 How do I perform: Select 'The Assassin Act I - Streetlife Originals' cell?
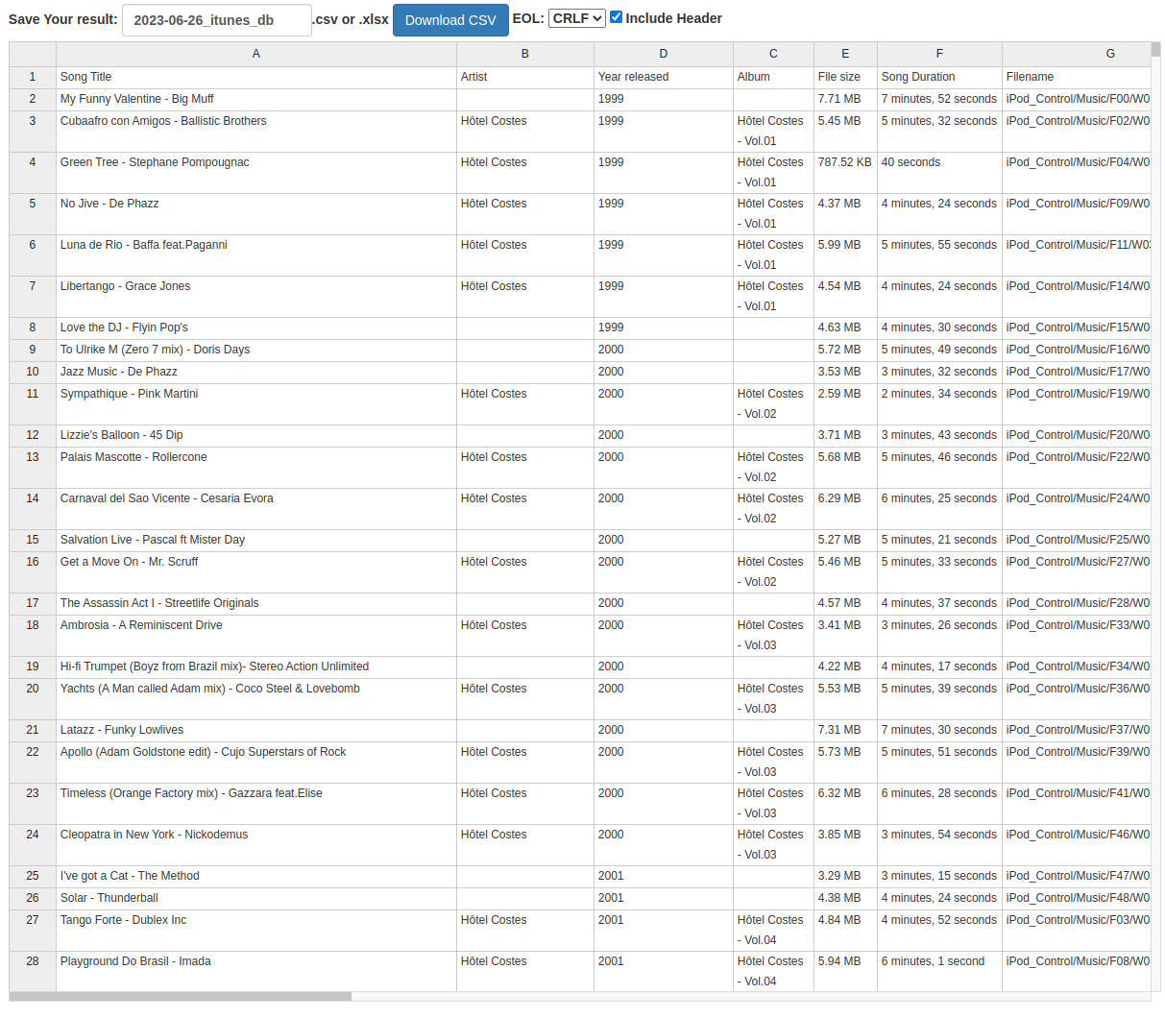[x=256, y=604]
